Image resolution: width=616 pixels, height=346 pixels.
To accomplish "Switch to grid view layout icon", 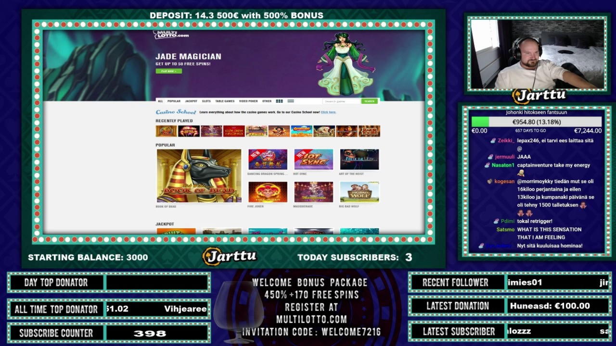I will point(279,101).
